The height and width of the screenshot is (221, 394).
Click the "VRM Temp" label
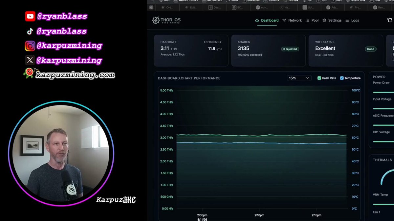[x=380, y=194]
